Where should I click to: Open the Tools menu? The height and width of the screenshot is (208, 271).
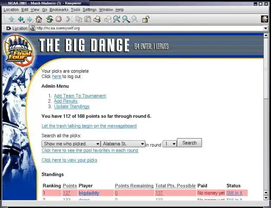75,10
